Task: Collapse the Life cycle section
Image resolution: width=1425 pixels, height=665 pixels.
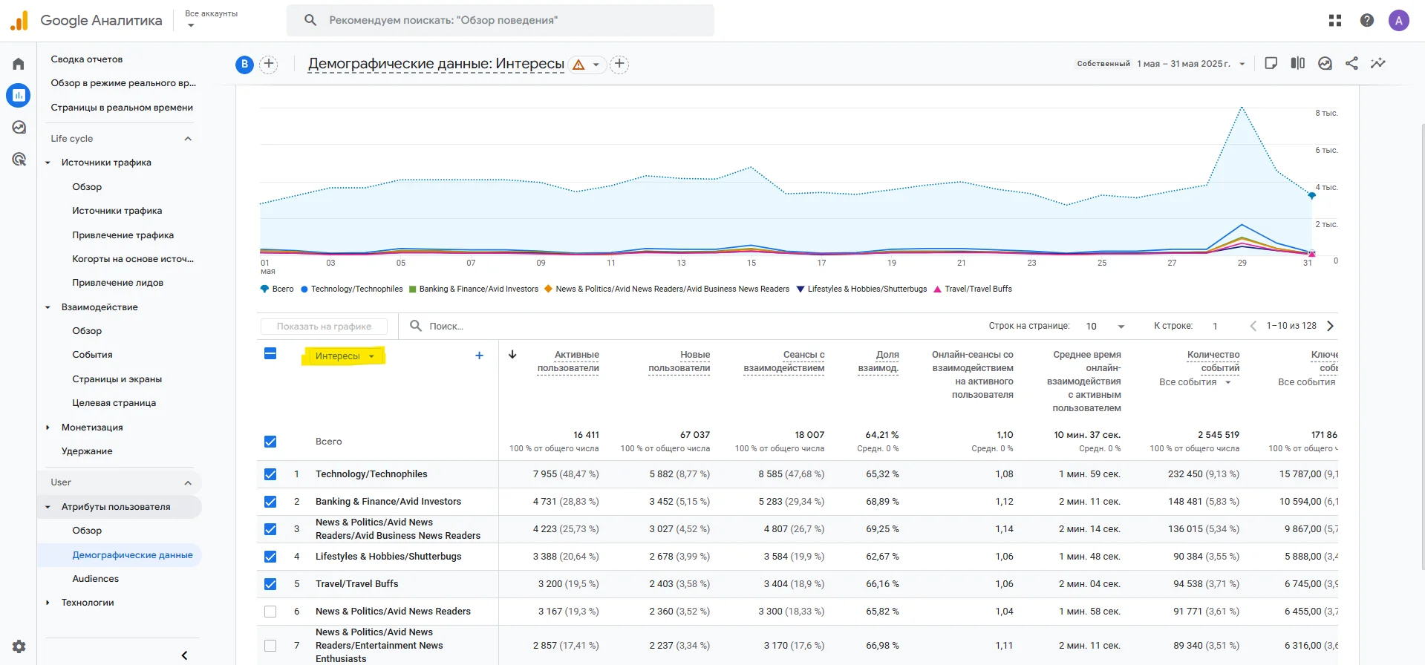Action: (188, 139)
